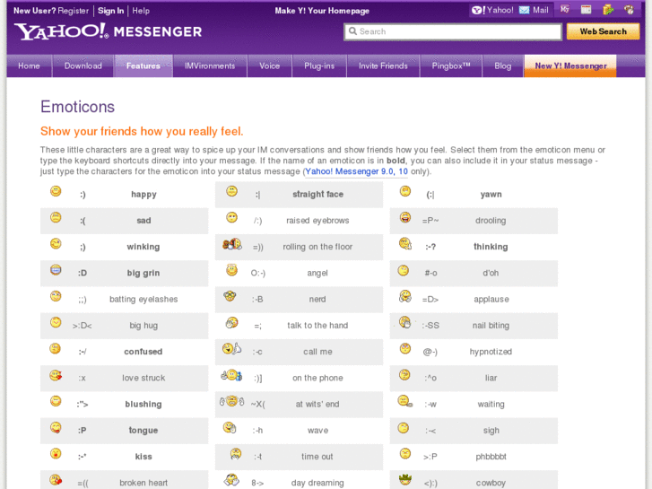The image size is (652, 489).
Task: Click the sad face emoticon icon
Action: click(56, 217)
